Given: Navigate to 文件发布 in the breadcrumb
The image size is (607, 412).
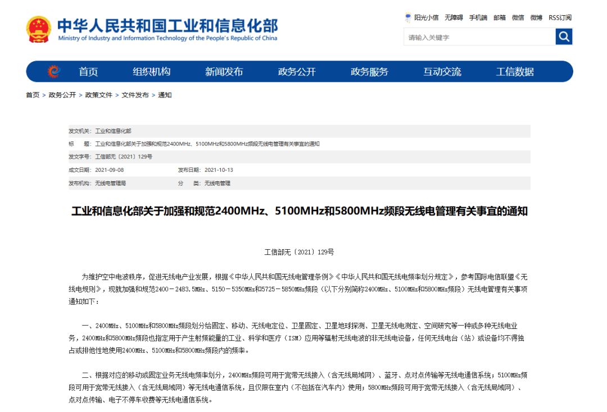Looking at the screenshot, I should pyautogui.click(x=135, y=95).
